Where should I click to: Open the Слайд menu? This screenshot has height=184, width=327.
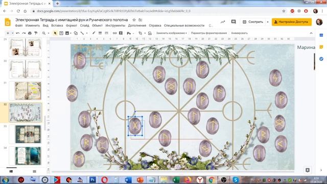pyautogui.click(x=84, y=26)
